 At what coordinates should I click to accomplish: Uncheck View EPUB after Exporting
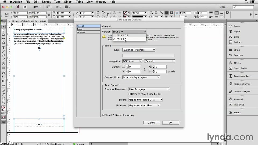103,115
